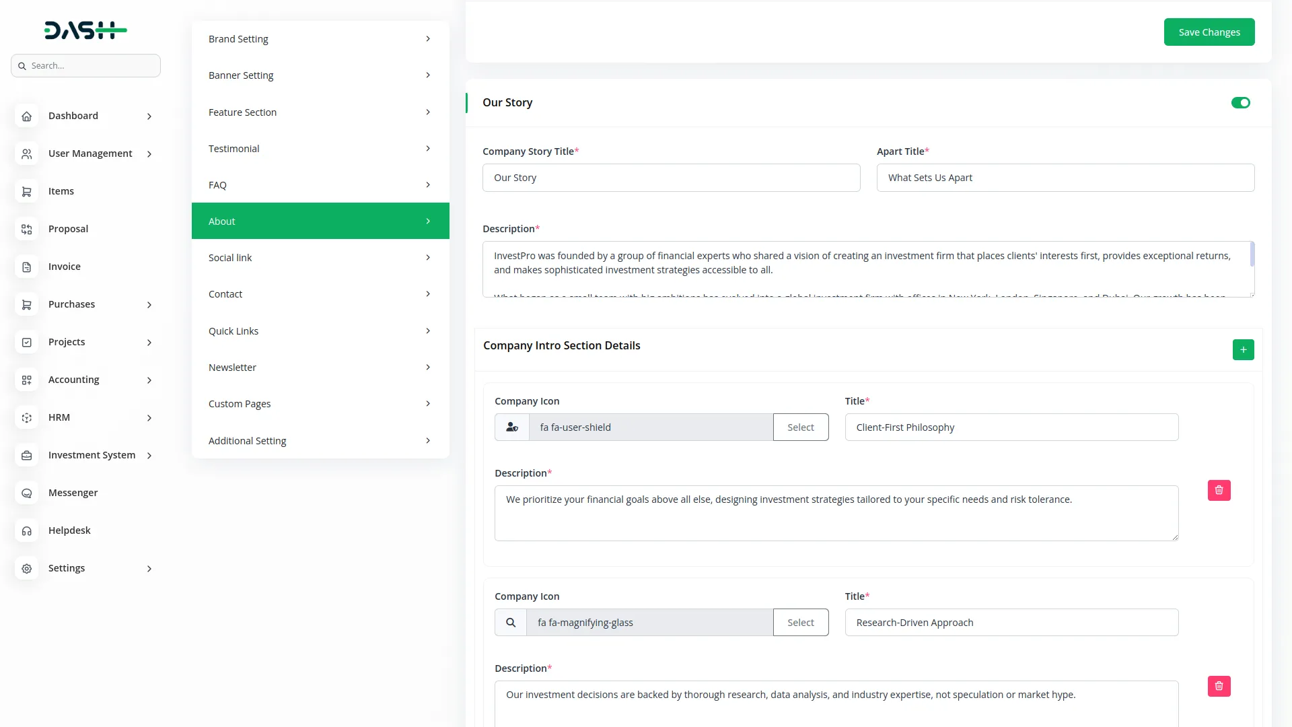This screenshot has height=727, width=1292.
Task: Expand the Investment System menu chevron
Action: (149, 456)
